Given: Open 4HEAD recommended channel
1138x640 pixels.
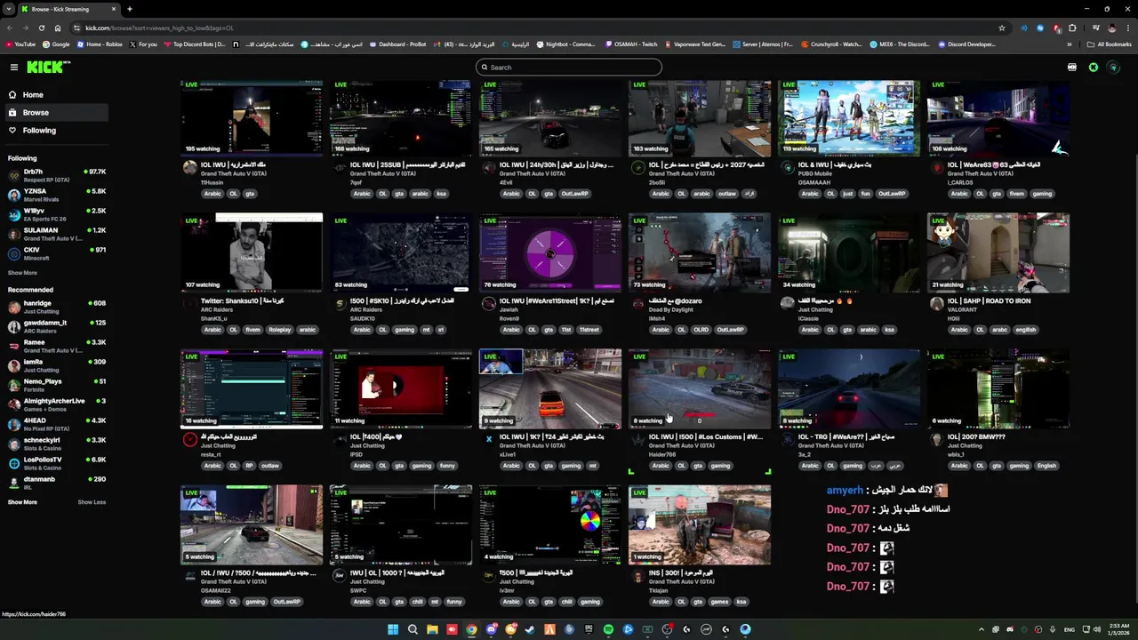Looking at the screenshot, I should [x=55, y=424].
